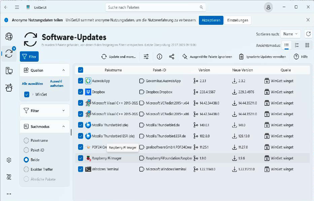Open Einstellungen from the banner
314x201 pixels.
[238, 20]
